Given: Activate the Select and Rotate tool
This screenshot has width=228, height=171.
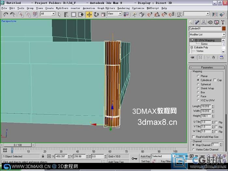Looking at the screenshot, I should point(96,14).
